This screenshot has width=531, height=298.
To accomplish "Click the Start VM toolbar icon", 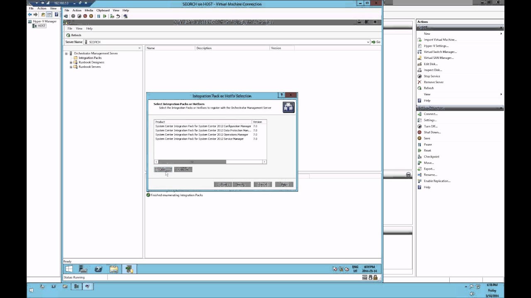I will [x=73, y=16].
